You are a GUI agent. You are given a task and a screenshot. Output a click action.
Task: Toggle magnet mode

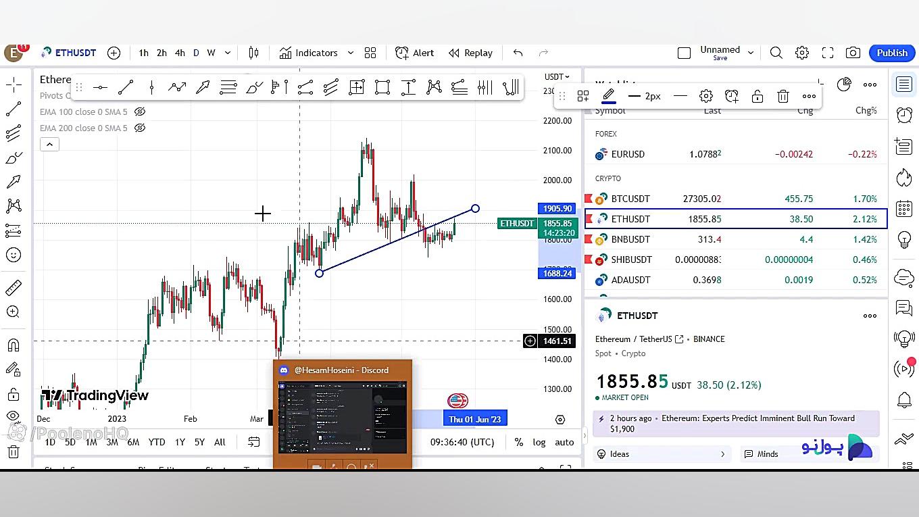[x=14, y=345]
